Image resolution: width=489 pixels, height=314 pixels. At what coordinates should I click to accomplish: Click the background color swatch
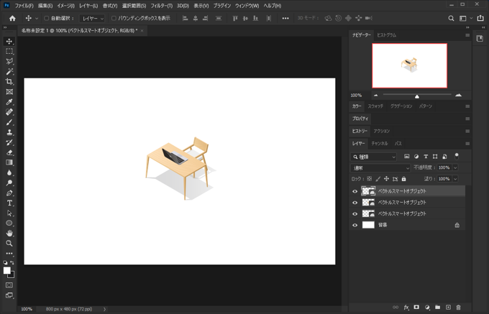pyautogui.click(x=12, y=275)
